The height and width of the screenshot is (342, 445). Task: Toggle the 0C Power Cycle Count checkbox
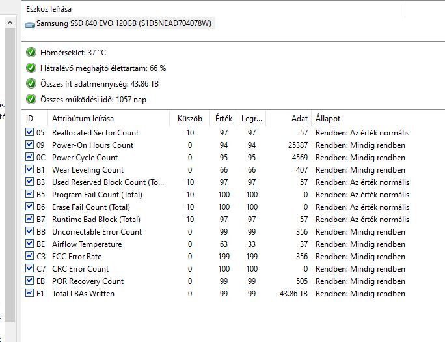pos(29,157)
